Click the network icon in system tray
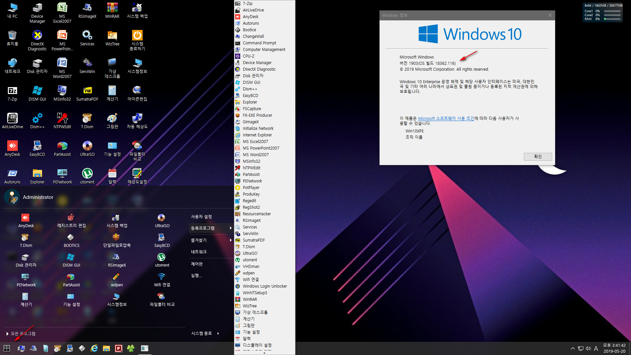The image size is (631, 355). [581, 348]
